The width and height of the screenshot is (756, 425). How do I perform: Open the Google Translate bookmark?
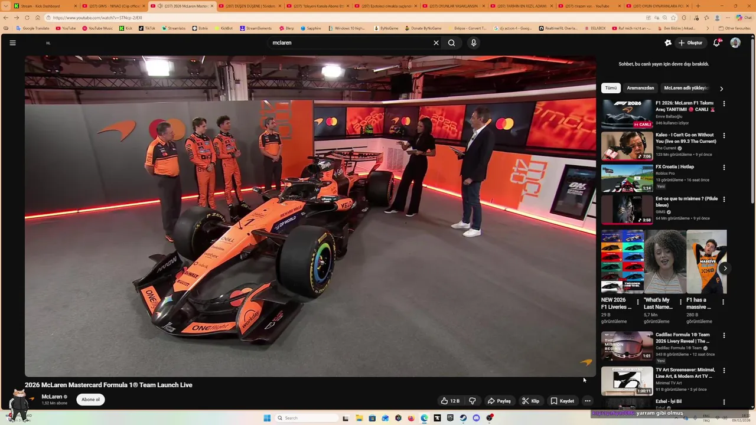coord(33,28)
